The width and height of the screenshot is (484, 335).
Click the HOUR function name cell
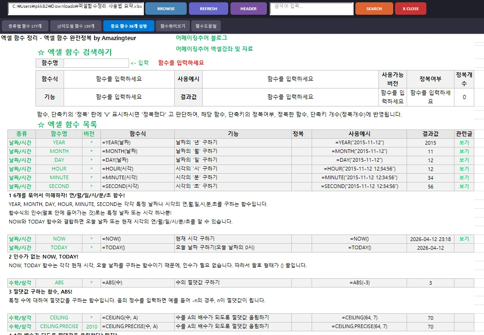click(59, 169)
